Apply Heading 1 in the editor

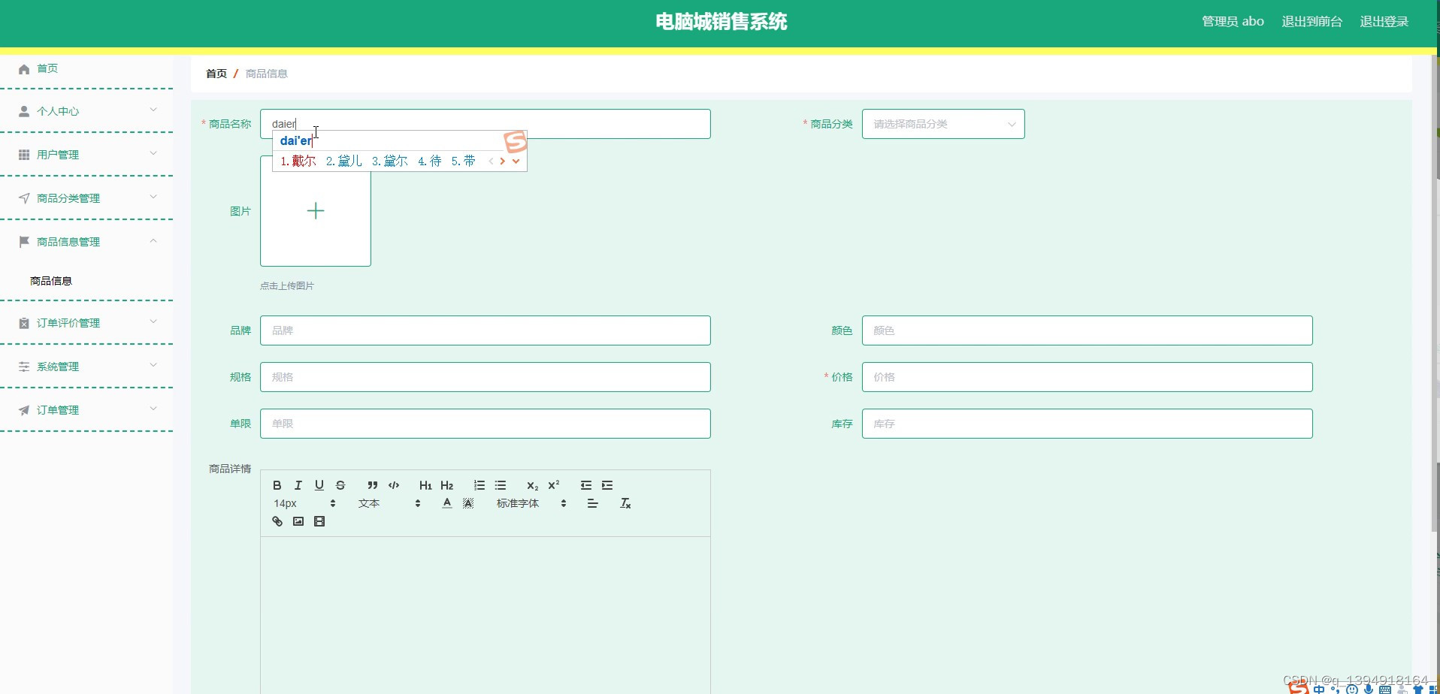click(x=426, y=485)
